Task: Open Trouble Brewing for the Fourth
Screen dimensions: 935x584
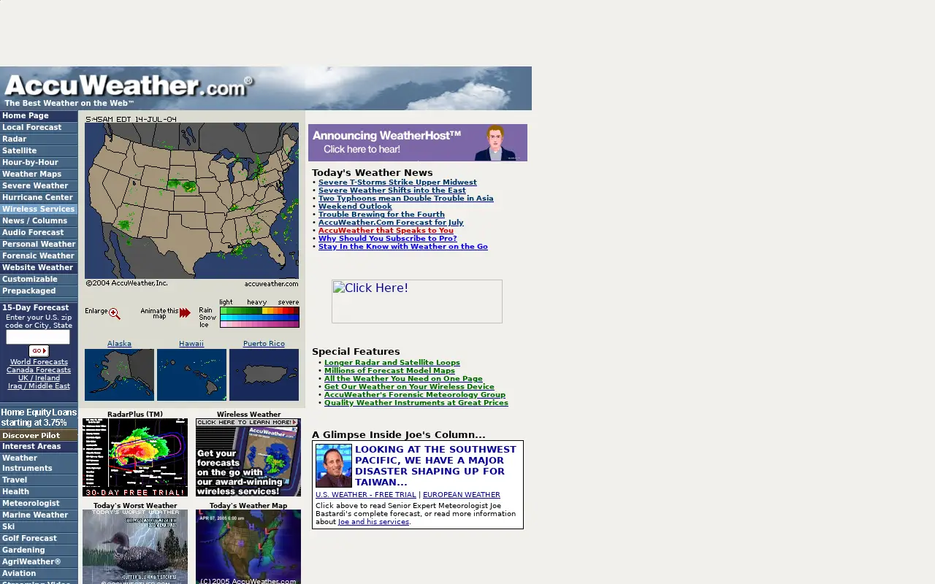Action: click(x=381, y=215)
